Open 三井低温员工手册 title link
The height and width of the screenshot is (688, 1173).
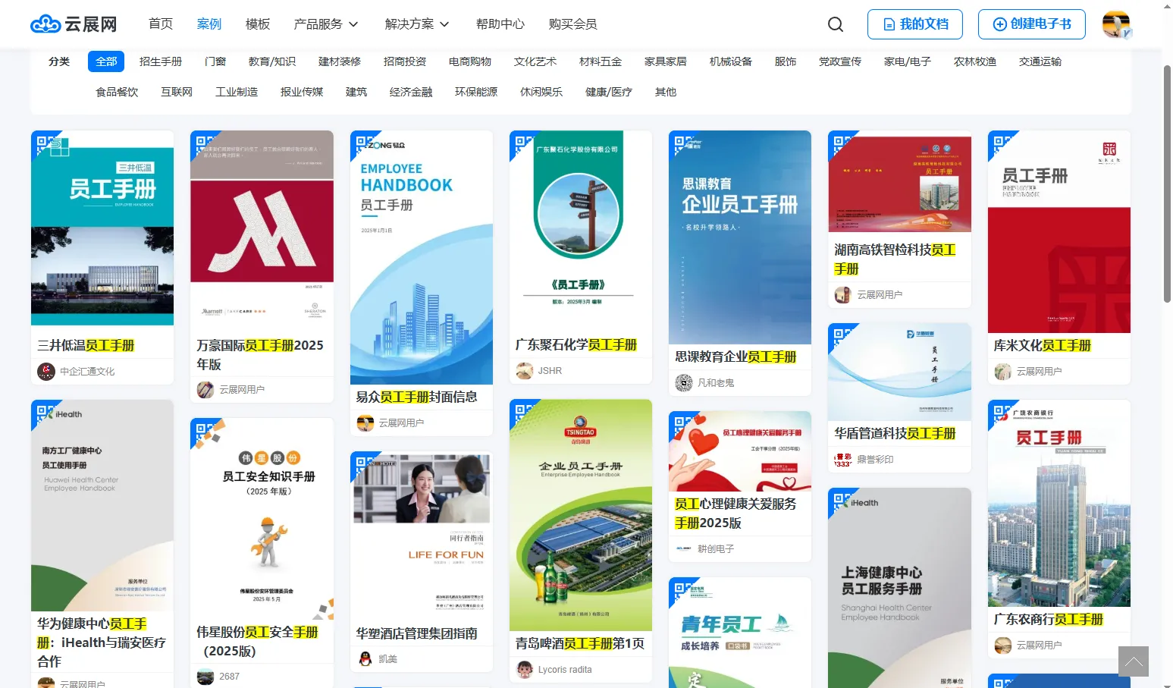[x=86, y=346]
